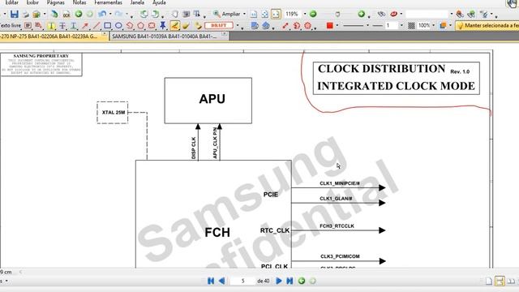Save the document with the floppy icon
Screen dimensions: 519x292
tap(15, 15)
